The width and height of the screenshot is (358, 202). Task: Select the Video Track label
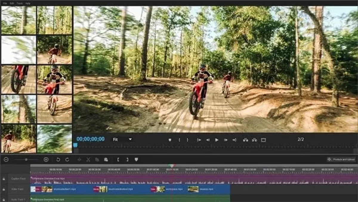click(x=18, y=189)
